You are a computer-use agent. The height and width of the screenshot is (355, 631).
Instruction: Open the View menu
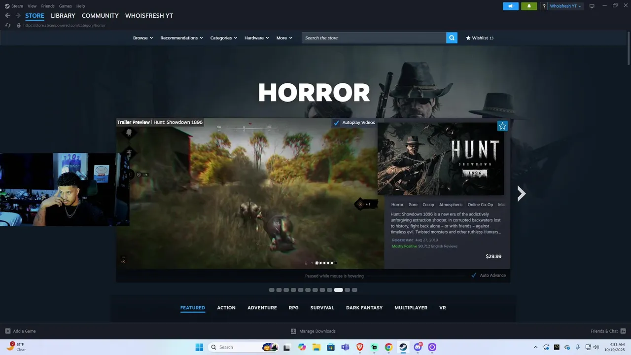click(32, 6)
